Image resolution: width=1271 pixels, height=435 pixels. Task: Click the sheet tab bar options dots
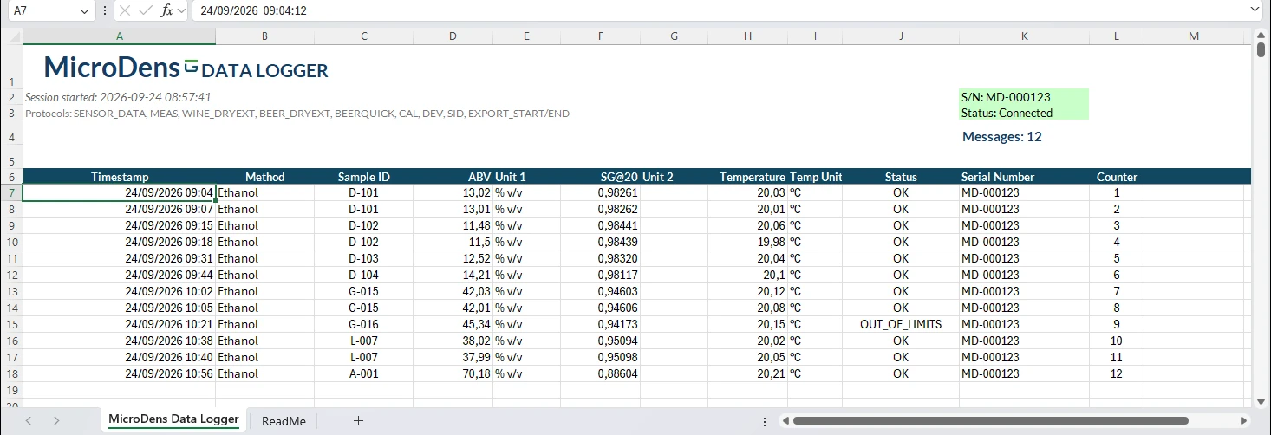click(x=764, y=421)
